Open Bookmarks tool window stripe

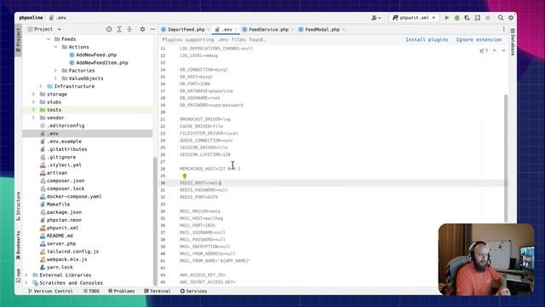pos(18,246)
